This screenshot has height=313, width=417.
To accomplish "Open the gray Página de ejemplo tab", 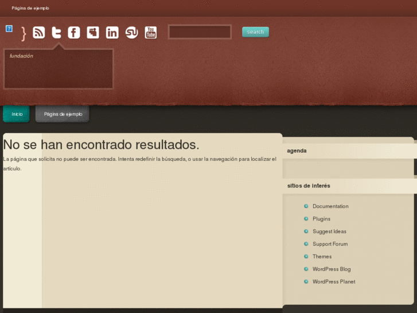I will (x=62, y=114).
